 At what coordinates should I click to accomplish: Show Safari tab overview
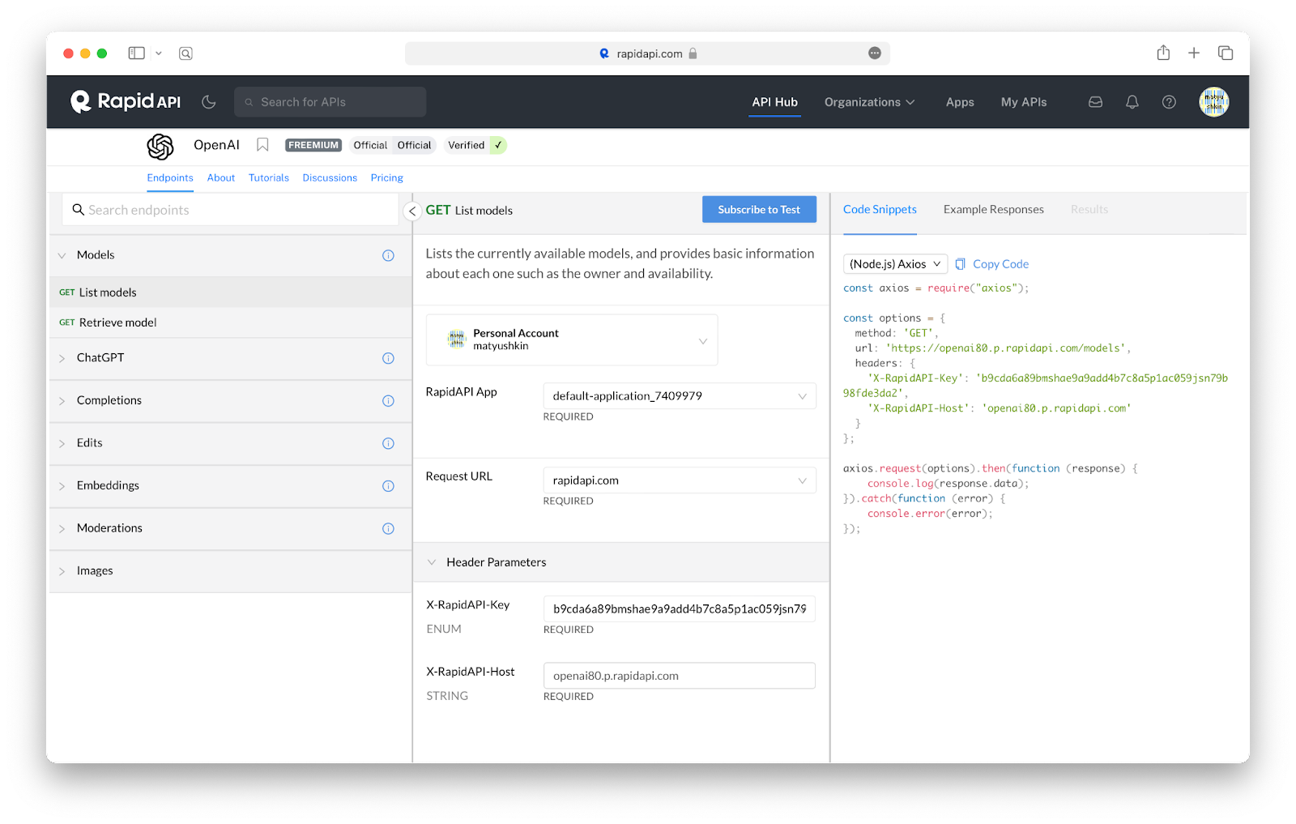coord(1226,53)
